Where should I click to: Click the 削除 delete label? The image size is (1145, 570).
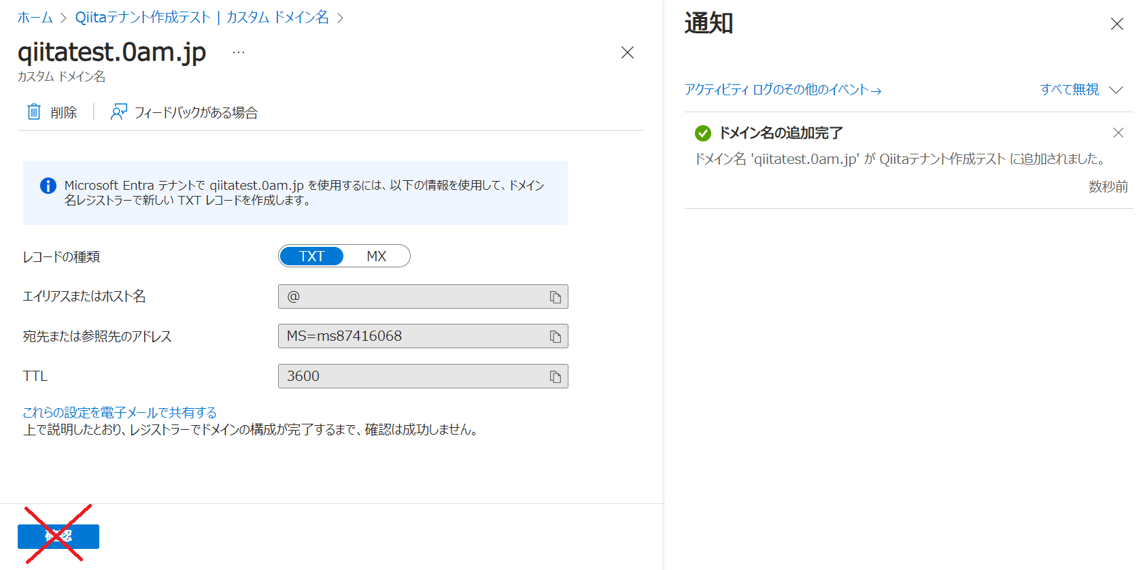click(64, 113)
